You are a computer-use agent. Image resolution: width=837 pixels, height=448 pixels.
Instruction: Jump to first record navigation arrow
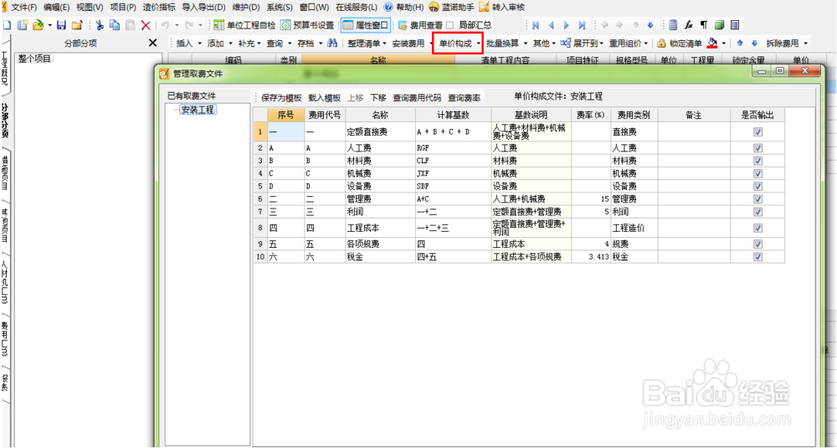[536, 25]
